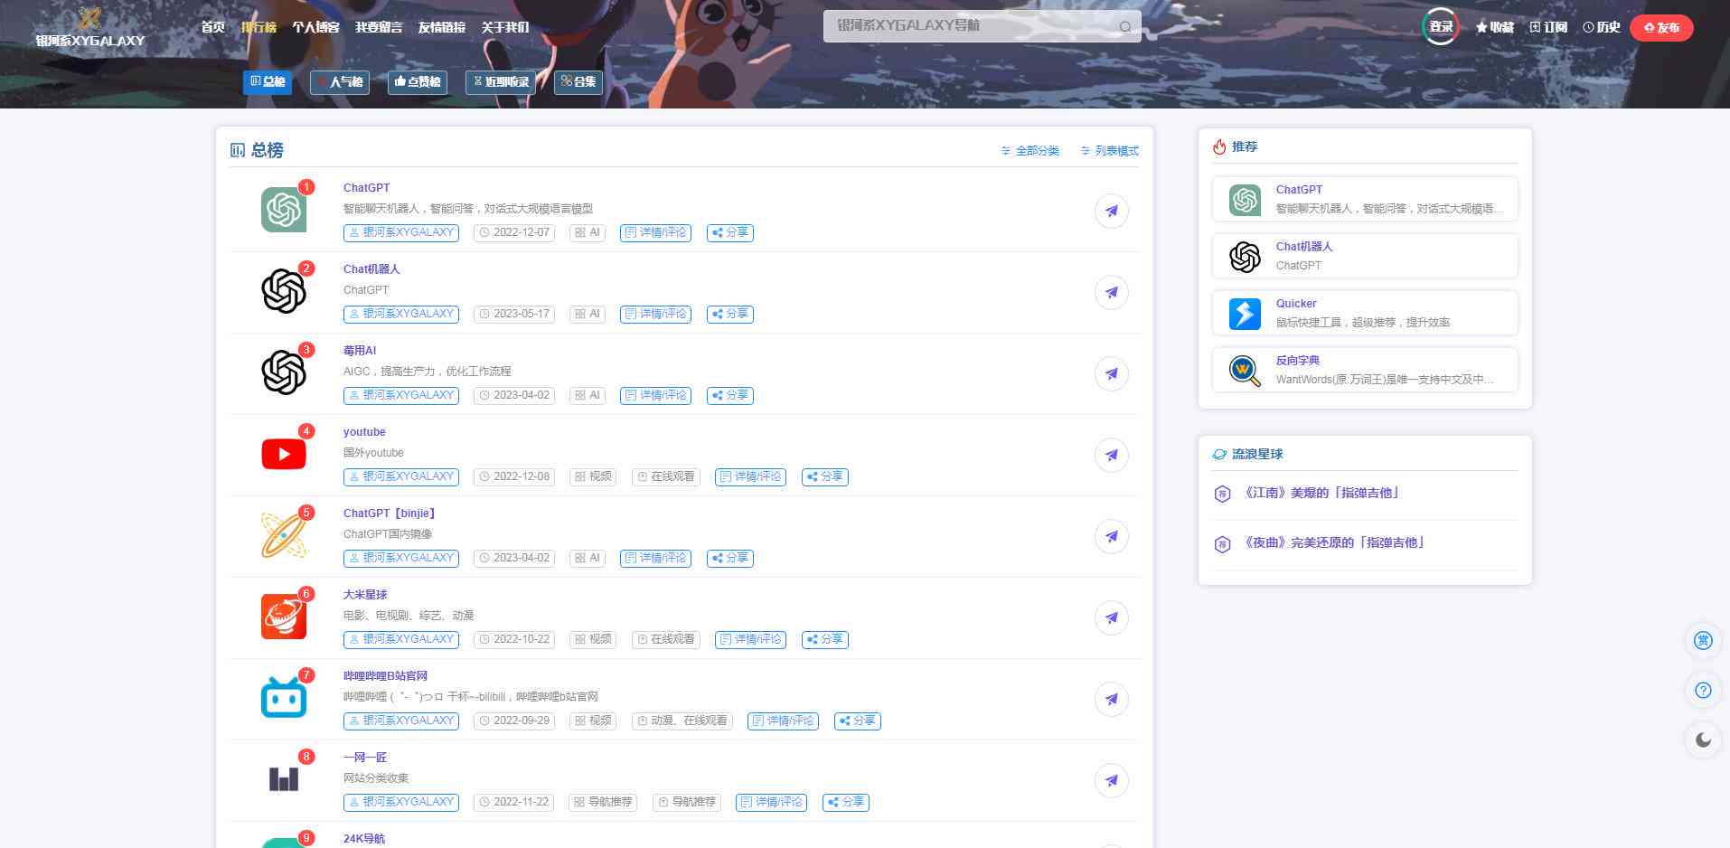The width and height of the screenshot is (1730, 848).
Task: Open the 大米星球 title link
Action: (365, 595)
